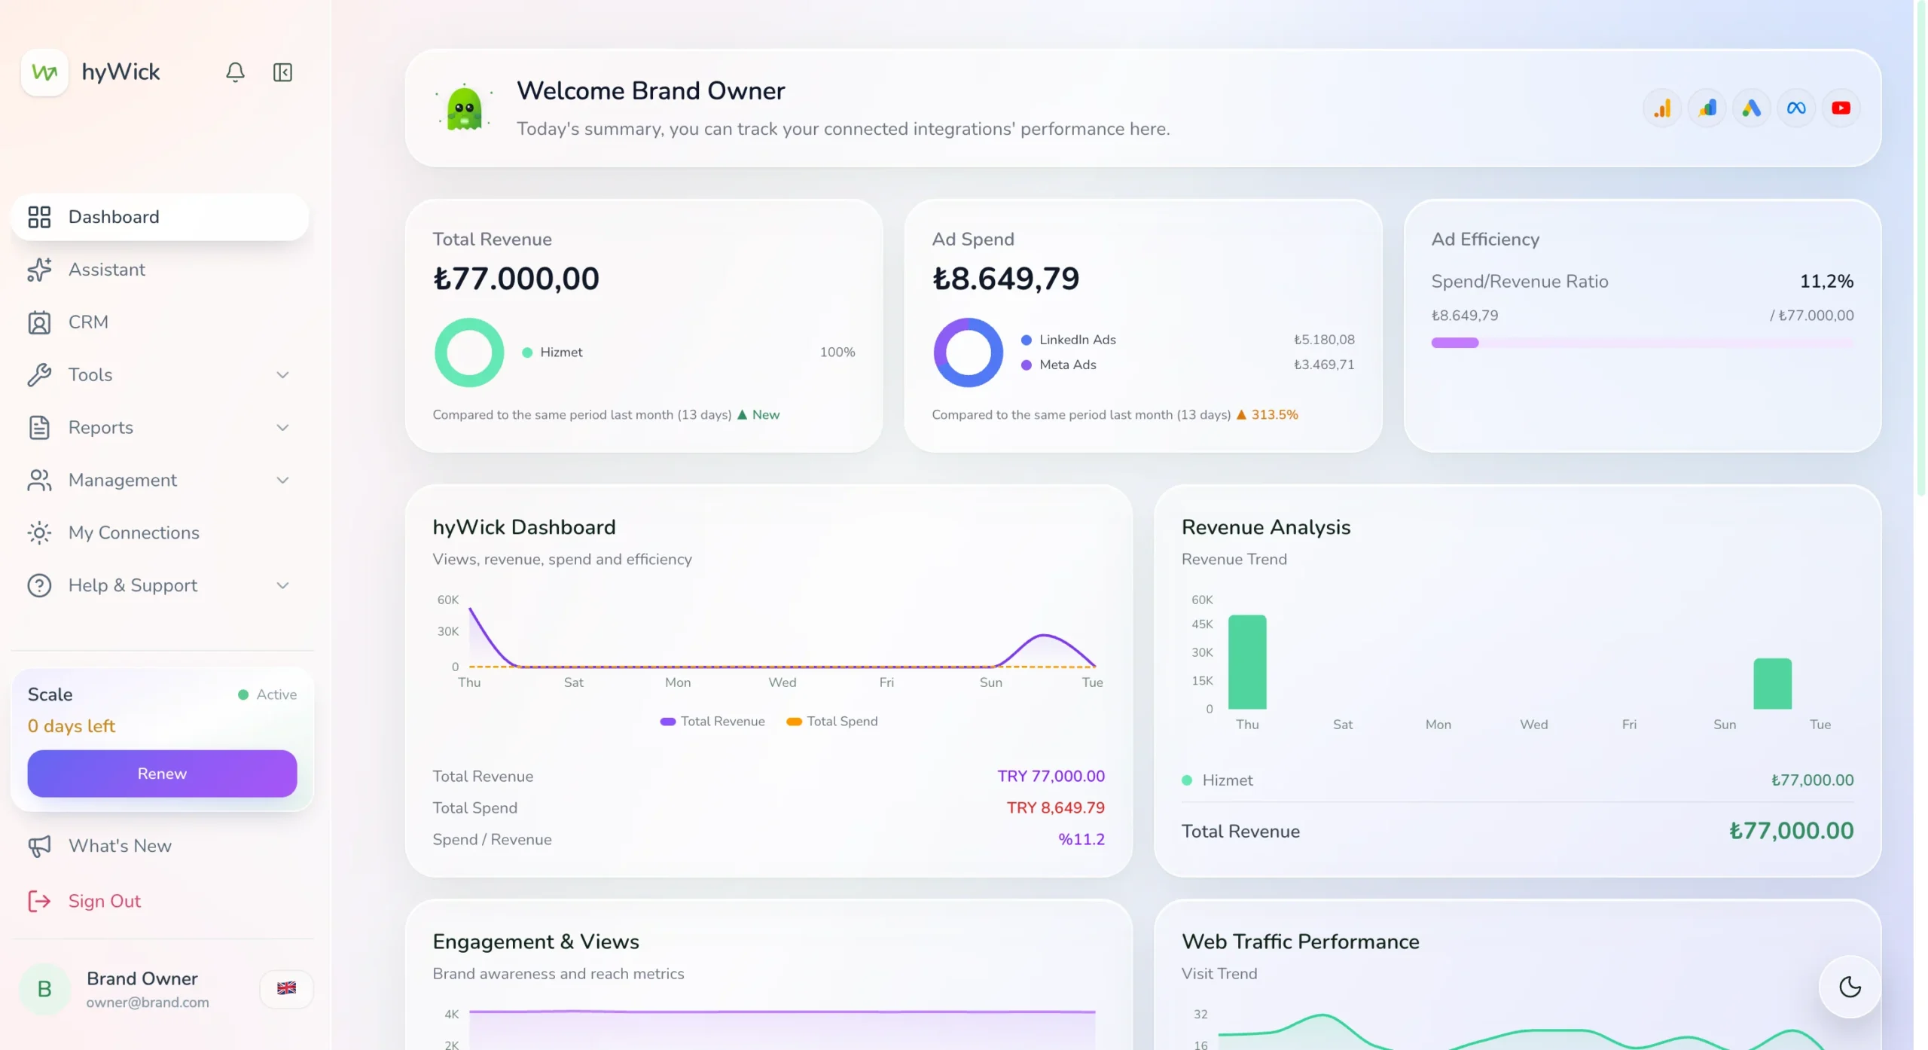The width and height of the screenshot is (1928, 1050).
Task: Click the Active plan status
Action: [x=267, y=694]
